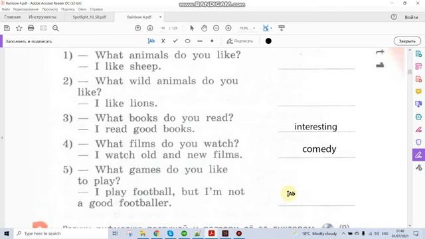
Task: Select the Add Text IAb tool
Action: 151,41
